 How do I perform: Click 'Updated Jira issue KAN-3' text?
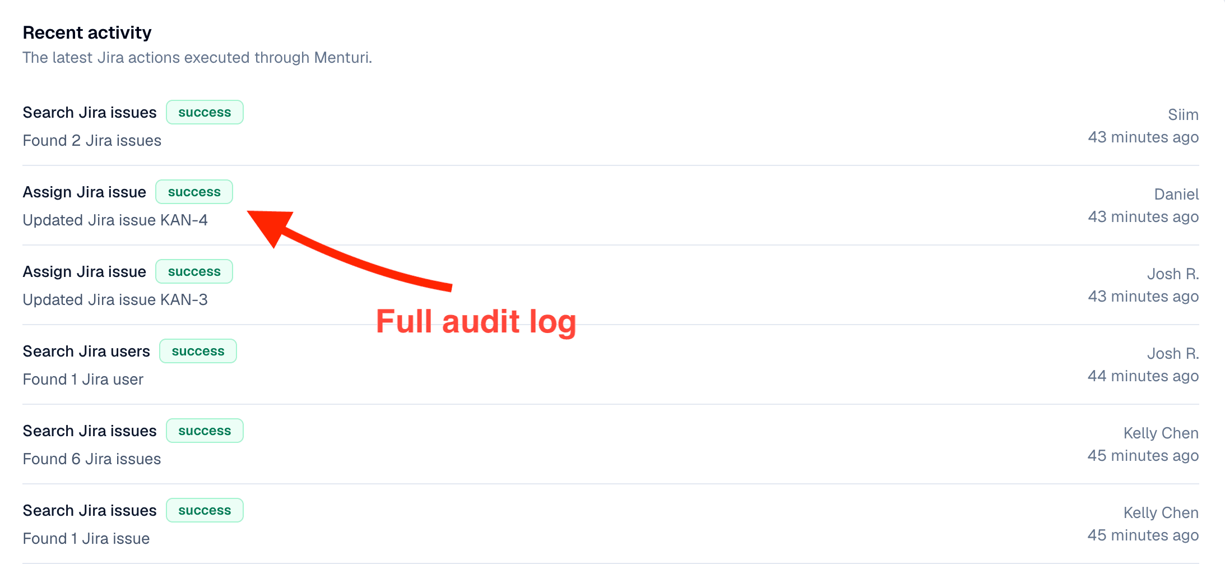pyautogui.click(x=115, y=299)
